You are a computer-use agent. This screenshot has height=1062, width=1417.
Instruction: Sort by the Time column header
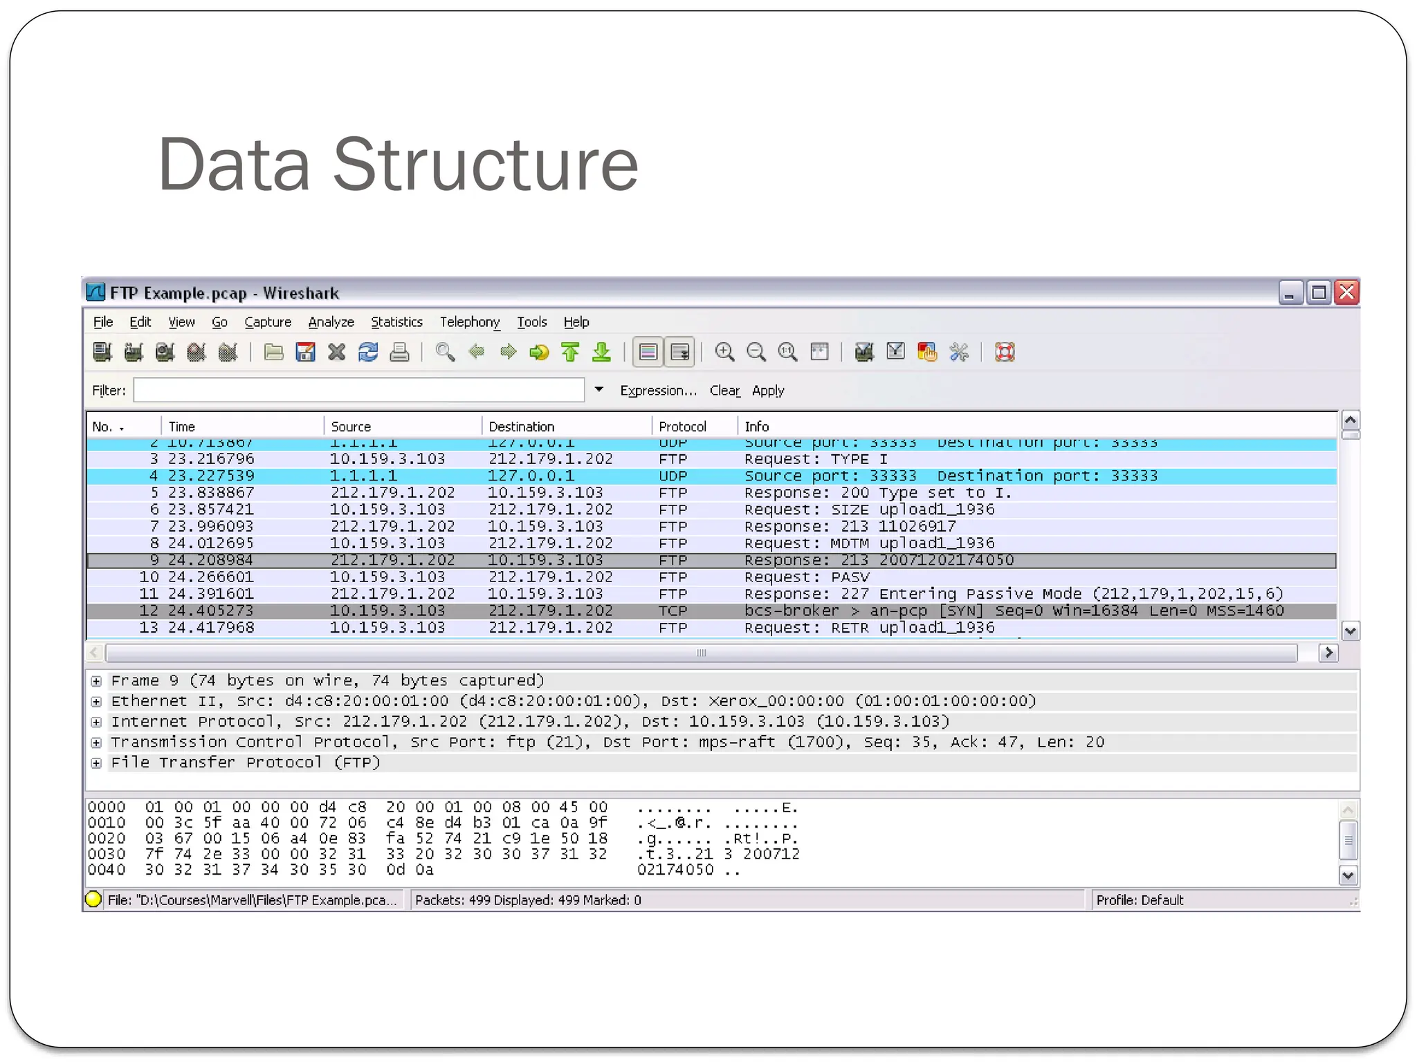coord(243,427)
